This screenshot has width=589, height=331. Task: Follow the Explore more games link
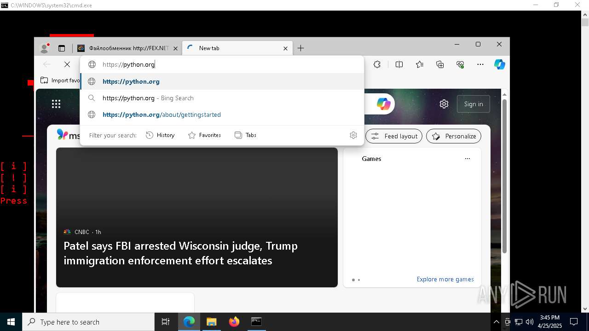[x=445, y=279]
